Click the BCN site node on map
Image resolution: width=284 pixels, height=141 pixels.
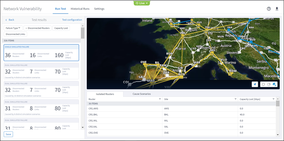(x=181, y=77)
